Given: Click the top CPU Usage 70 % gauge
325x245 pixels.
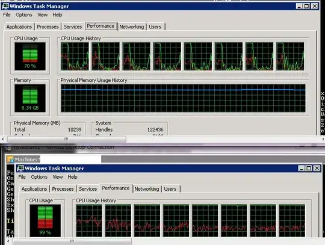Looking at the screenshot, I should point(30,56).
